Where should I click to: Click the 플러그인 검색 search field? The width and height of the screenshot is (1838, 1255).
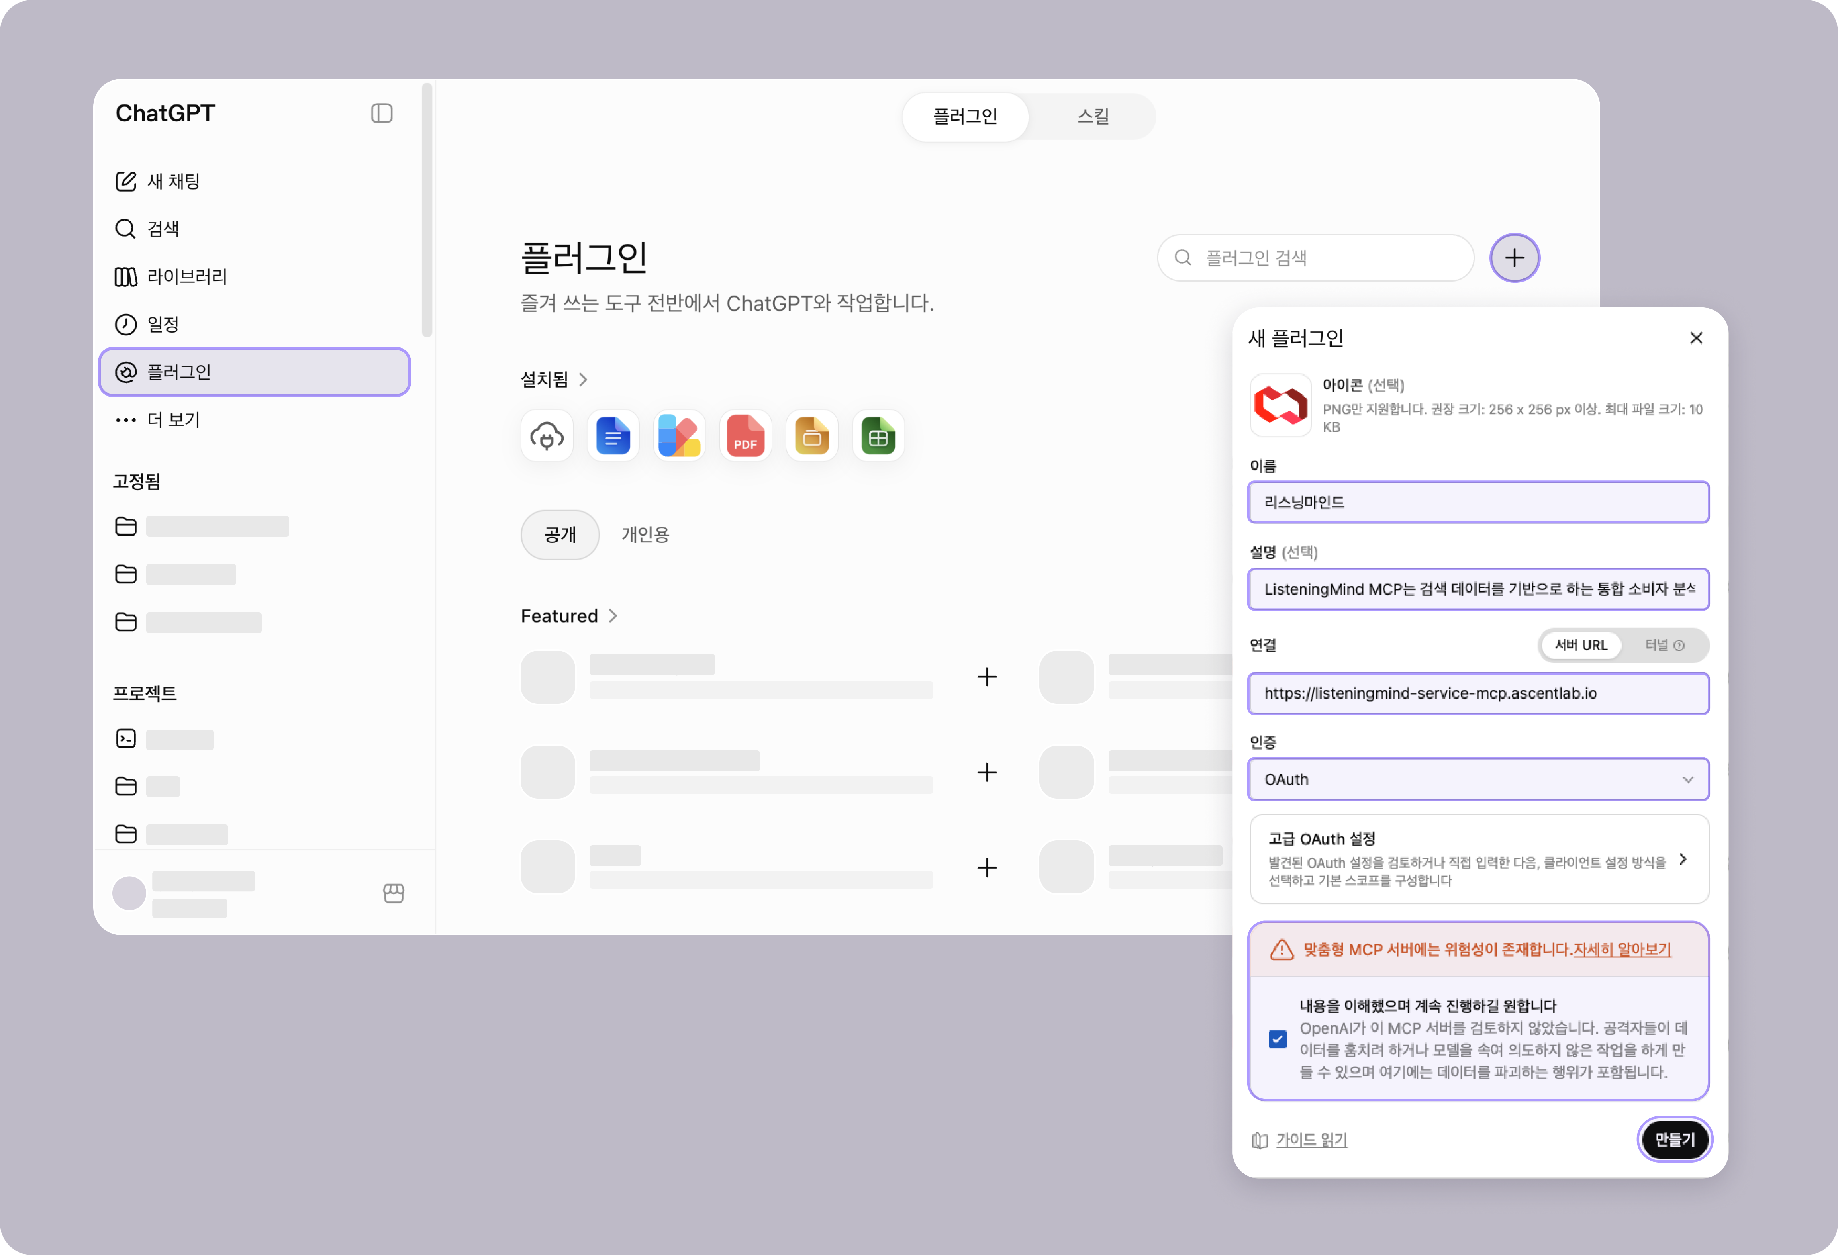1315,258
